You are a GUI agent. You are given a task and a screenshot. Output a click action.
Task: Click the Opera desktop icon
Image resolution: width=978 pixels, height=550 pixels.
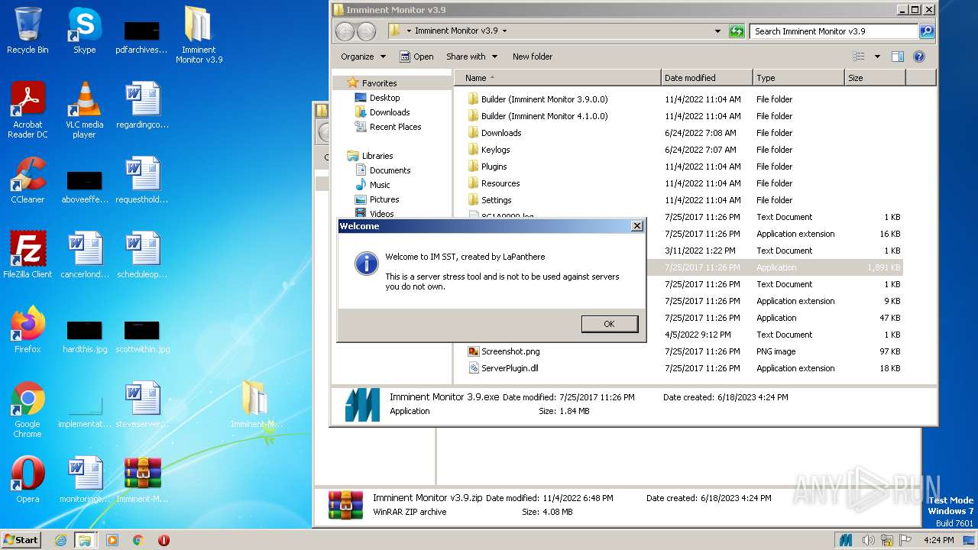point(28,480)
